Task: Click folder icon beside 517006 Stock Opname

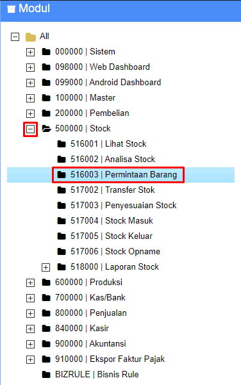Action: tap(62, 251)
